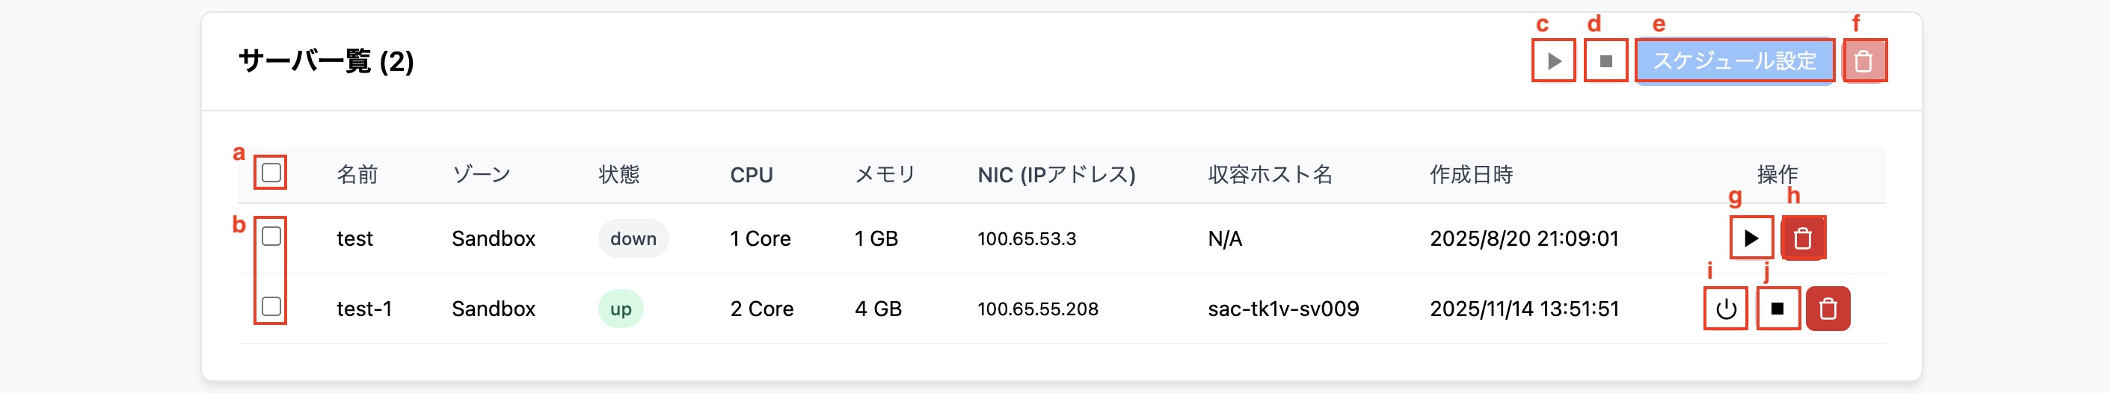The image size is (2111, 393).
Task: Click the 状態 column header
Action: click(x=618, y=174)
